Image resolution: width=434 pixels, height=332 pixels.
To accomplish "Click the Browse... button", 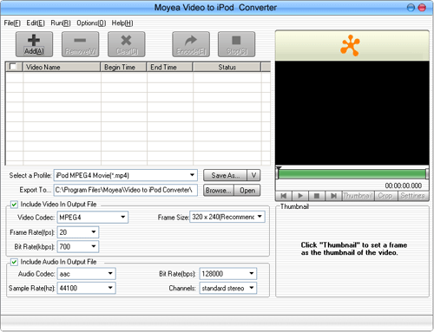I will tap(219, 191).
